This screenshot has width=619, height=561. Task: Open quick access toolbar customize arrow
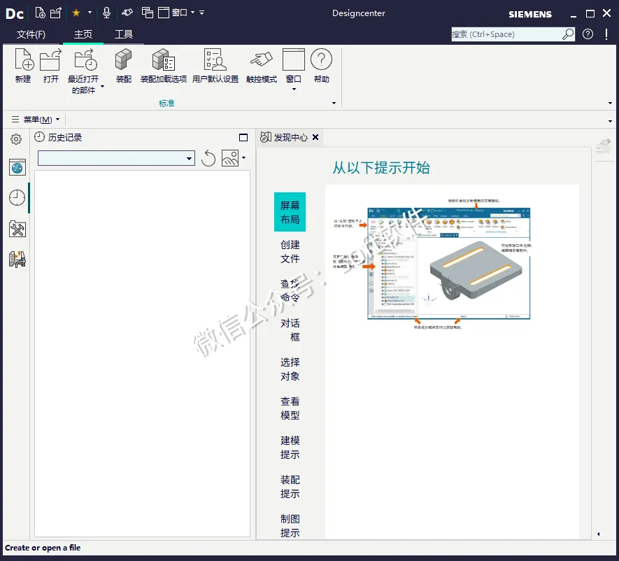pyautogui.click(x=201, y=13)
